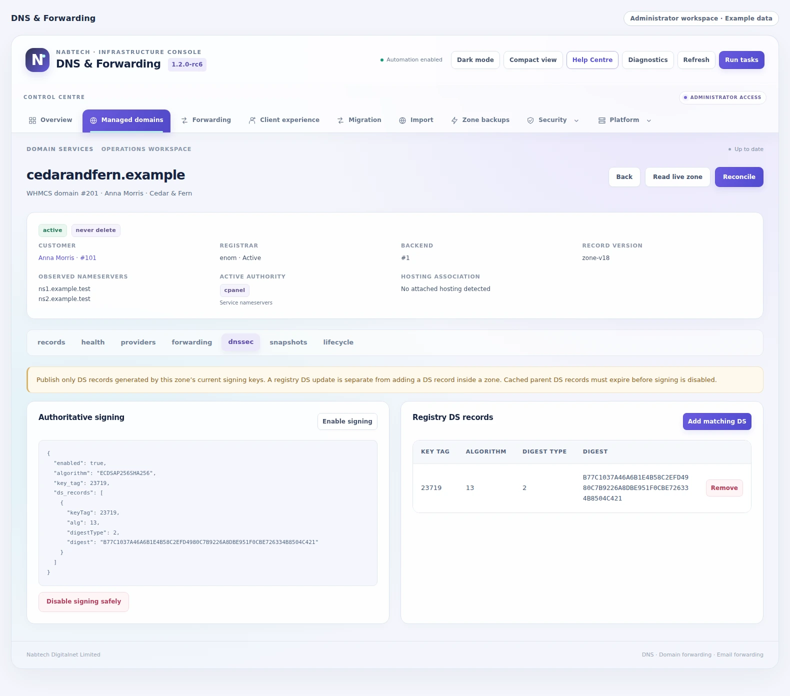Click the Reconcile button
790x696 pixels.
(x=739, y=177)
